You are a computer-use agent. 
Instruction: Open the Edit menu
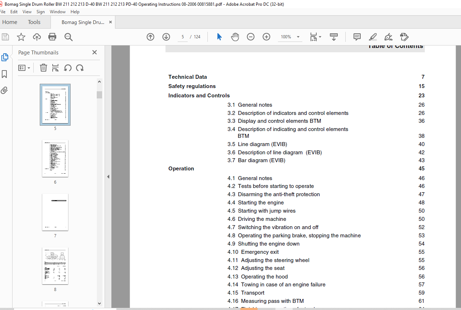click(14, 12)
